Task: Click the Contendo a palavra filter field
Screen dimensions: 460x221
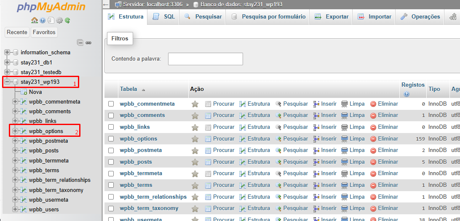Action: pyautogui.click(x=206, y=59)
